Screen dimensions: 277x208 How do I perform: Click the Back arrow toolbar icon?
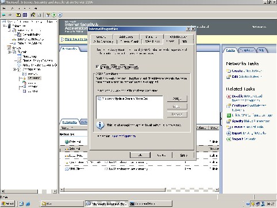coord(3,15)
